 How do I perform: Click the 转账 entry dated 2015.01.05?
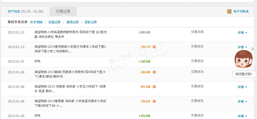[x=38, y=116]
